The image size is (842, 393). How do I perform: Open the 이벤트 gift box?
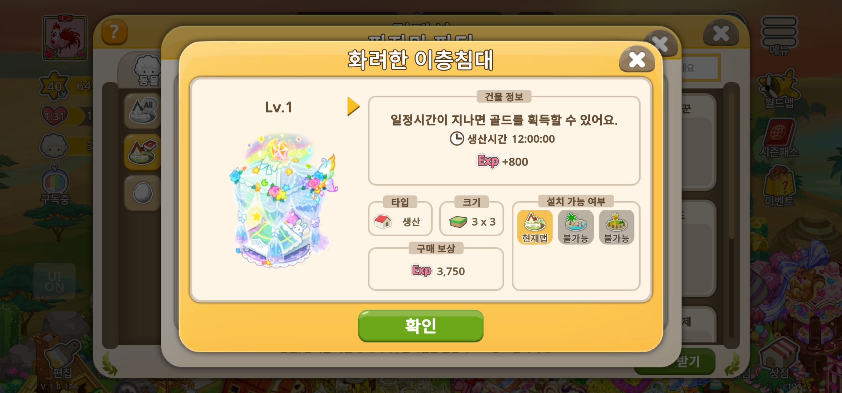click(779, 186)
